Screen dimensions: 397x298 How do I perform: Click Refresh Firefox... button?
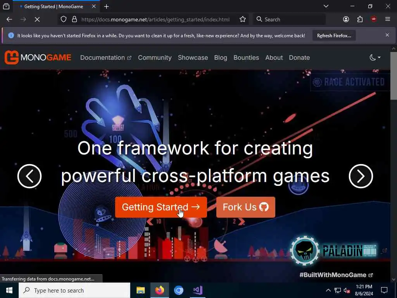(334, 35)
